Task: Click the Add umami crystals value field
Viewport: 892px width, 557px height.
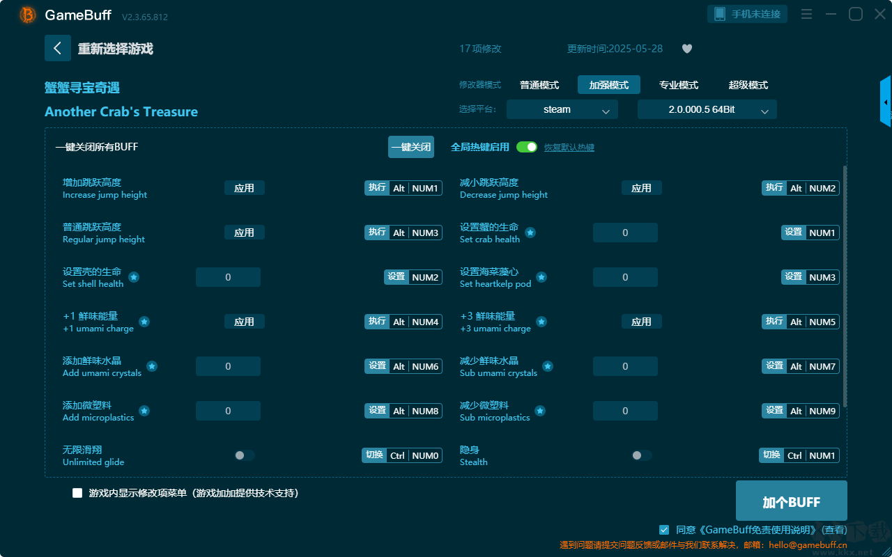Action: (x=228, y=366)
